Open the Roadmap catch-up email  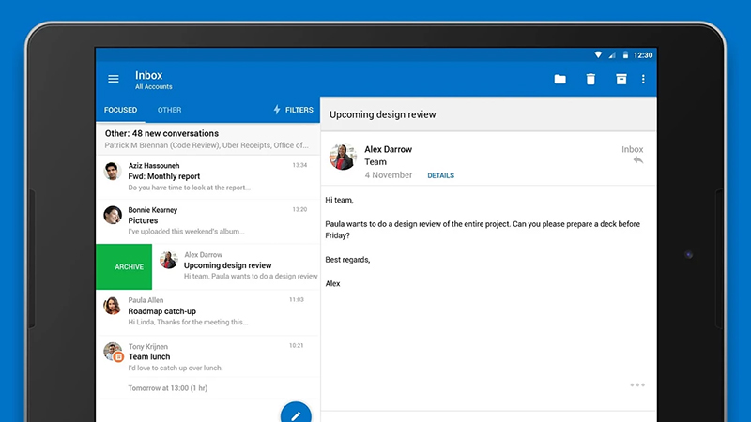(x=207, y=311)
